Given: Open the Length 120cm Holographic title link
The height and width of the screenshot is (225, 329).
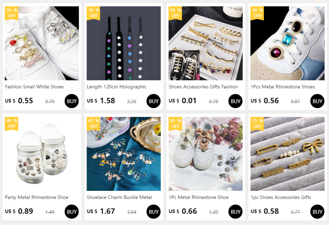Looking at the screenshot, I should coord(116,87).
